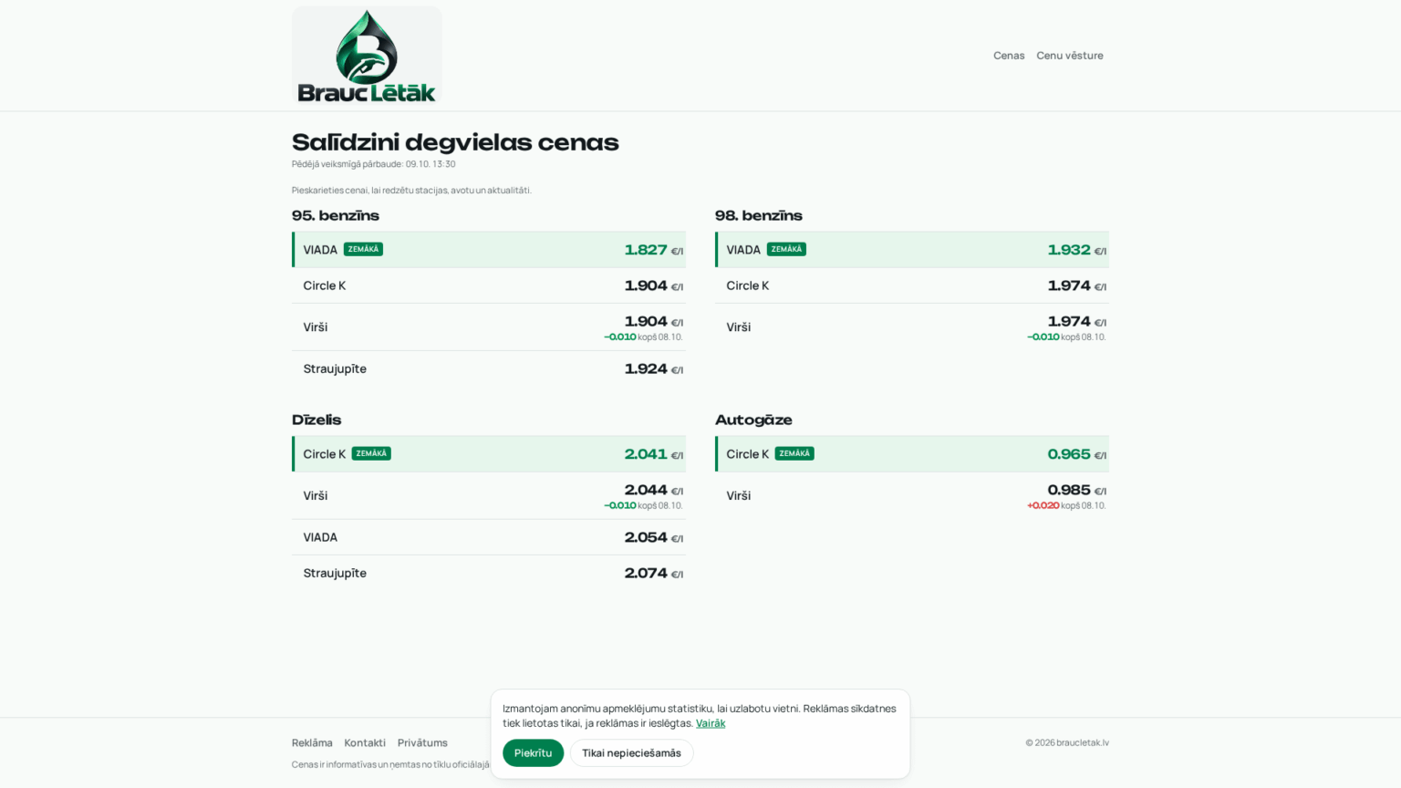Click ZEMĀKĀ badge in Autogāze section

point(794,453)
